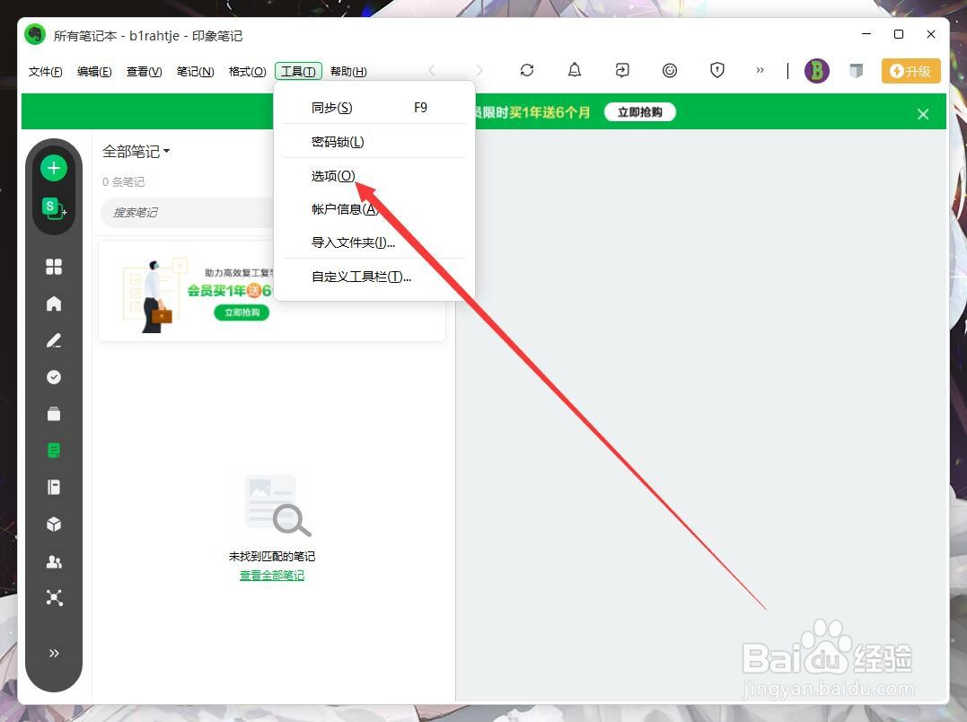Select the pencil notes icon in sidebar
This screenshot has height=722, width=967.
tap(54, 340)
